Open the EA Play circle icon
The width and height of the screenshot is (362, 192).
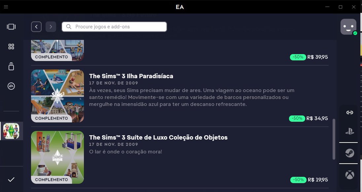tap(11, 86)
